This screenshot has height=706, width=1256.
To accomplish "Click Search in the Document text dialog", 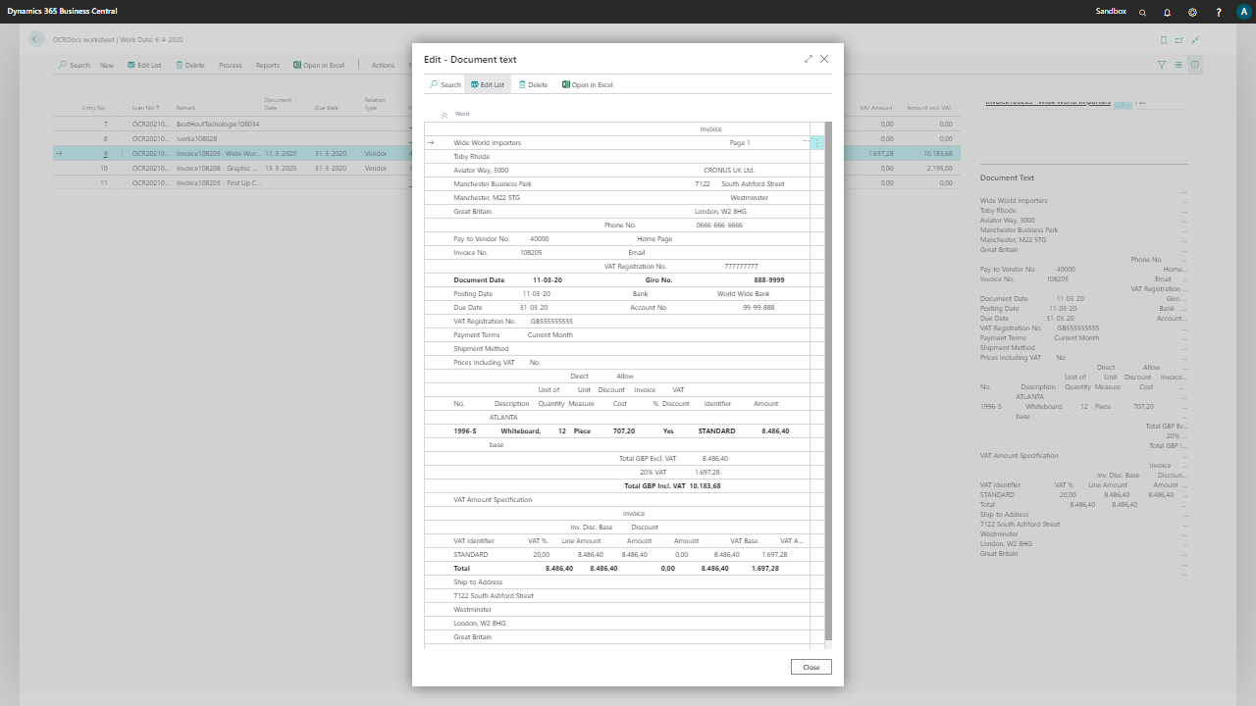I will pyautogui.click(x=445, y=85).
